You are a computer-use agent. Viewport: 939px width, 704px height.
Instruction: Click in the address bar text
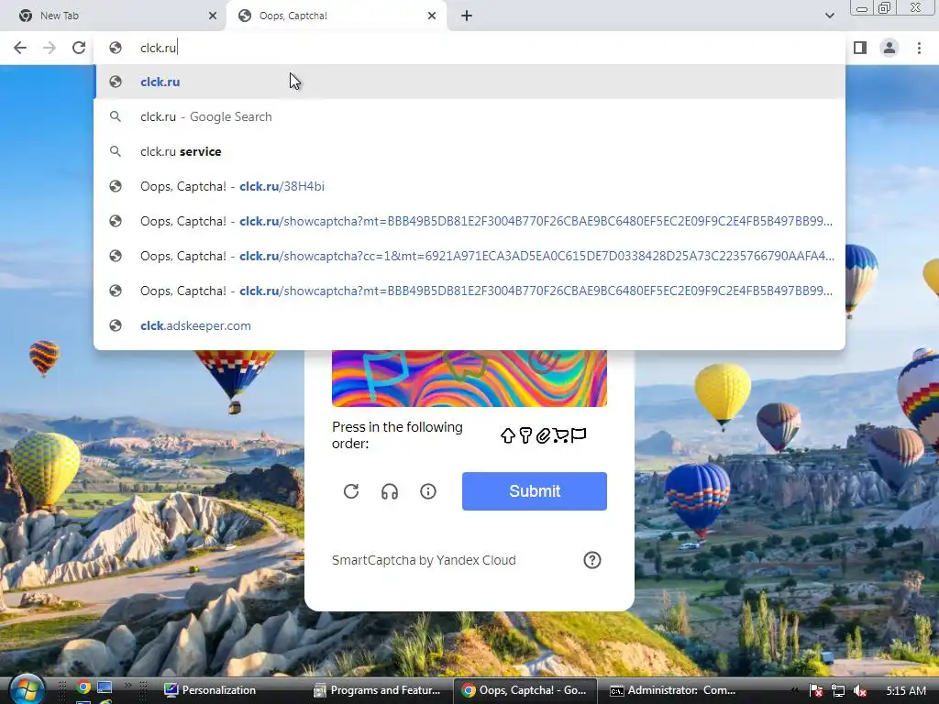(158, 48)
